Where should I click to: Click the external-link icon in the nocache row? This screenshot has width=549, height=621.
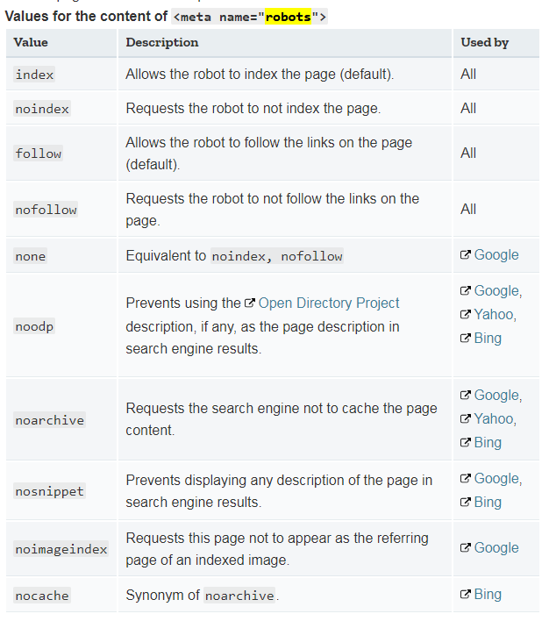click(466, 594)
